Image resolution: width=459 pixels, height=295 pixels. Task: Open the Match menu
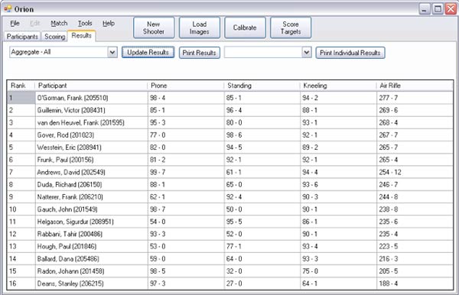tap(59, 24)
